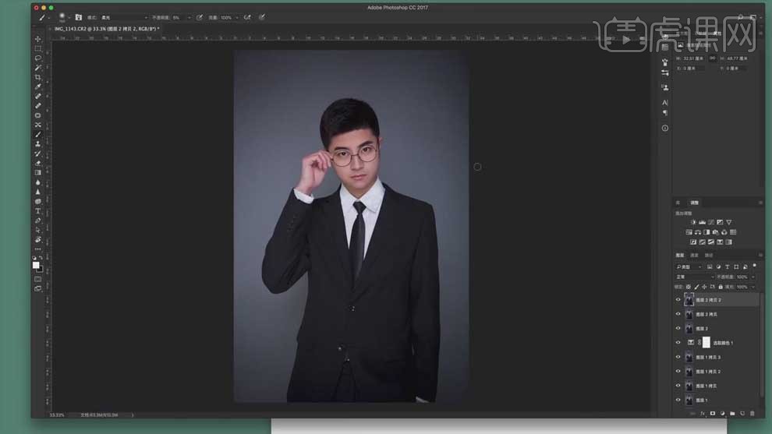The height and width of the screenshot is (434, 772).
Task: Enable airbrush mode in options bar
Action: click(247, 17)
